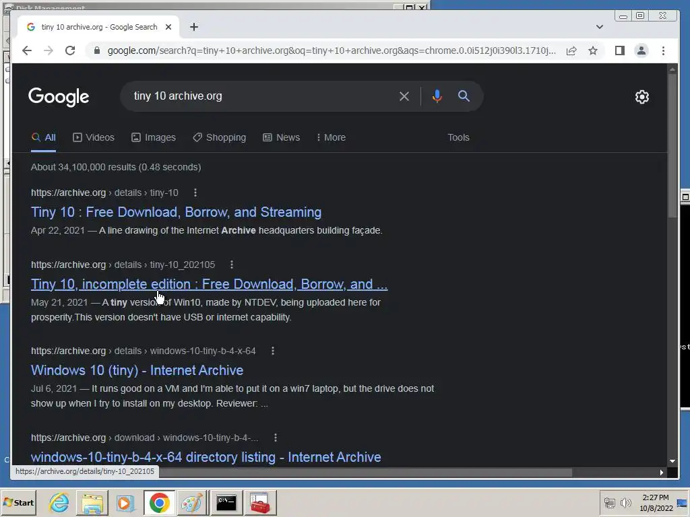Viewport: 690px width, 517px height.
Task: Open 'Tiny 10, incomplete edition' result
Action: pos(209,284)
